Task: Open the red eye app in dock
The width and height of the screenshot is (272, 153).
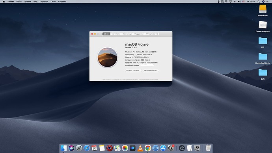Action: tap(110, 148)
